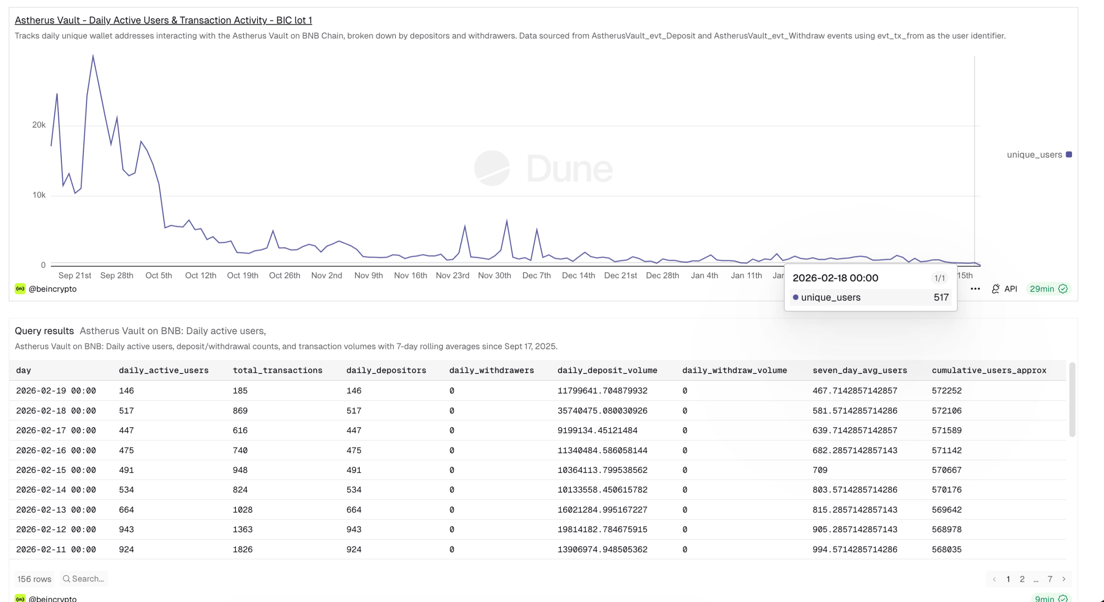The height and width of the screenshot is (602, 1104).
Task: Toggle unique_users series in chart legend
Action: (1034, 155)
